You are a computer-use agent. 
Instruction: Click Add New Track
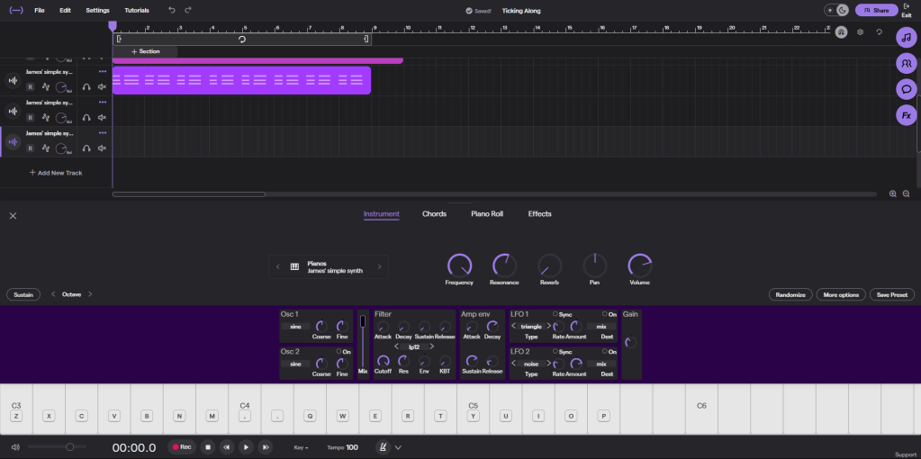coord(56,172)
